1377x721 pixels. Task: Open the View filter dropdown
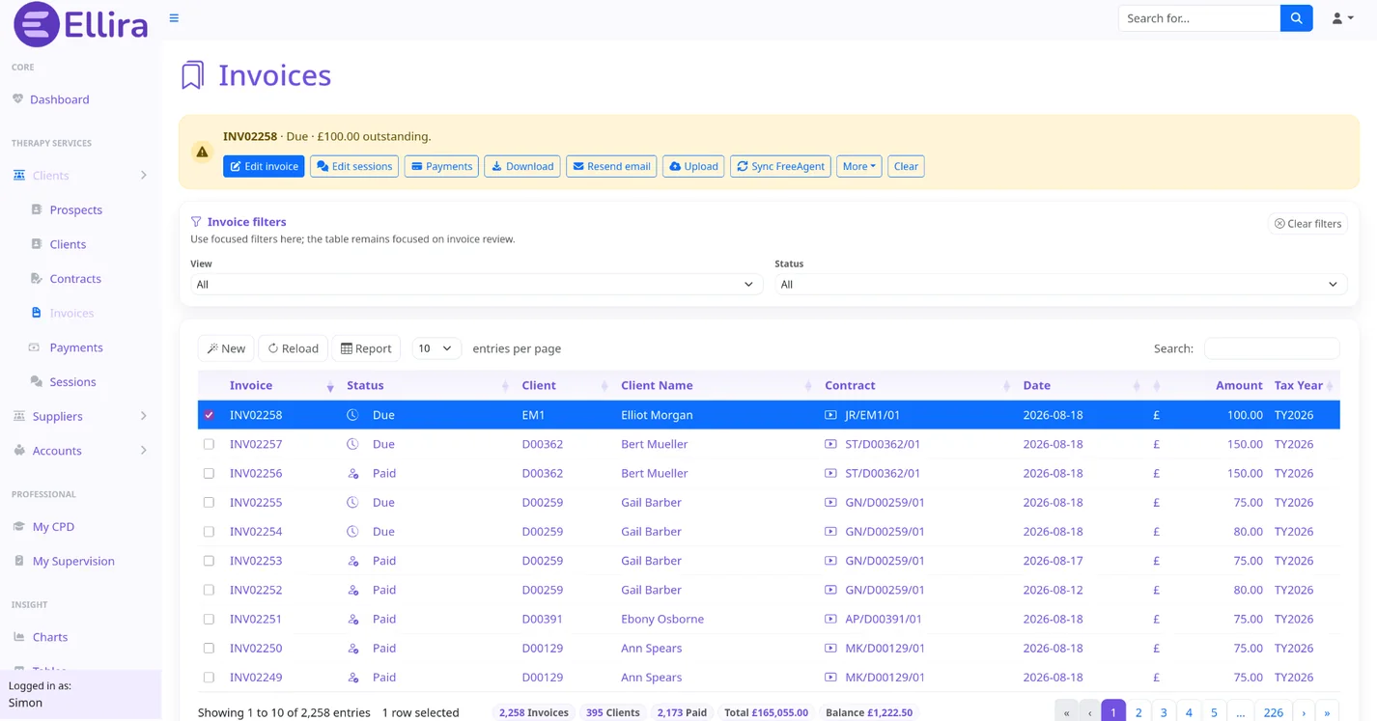[x=476, y=285]
